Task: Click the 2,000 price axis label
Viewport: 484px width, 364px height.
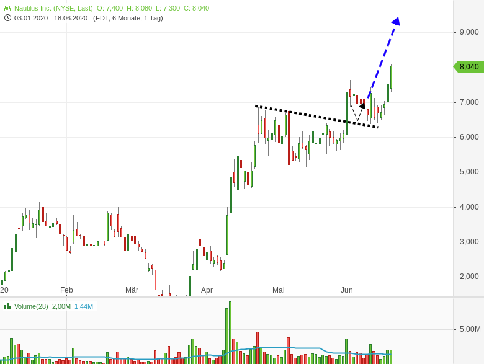Action: (x=469, y=277)
